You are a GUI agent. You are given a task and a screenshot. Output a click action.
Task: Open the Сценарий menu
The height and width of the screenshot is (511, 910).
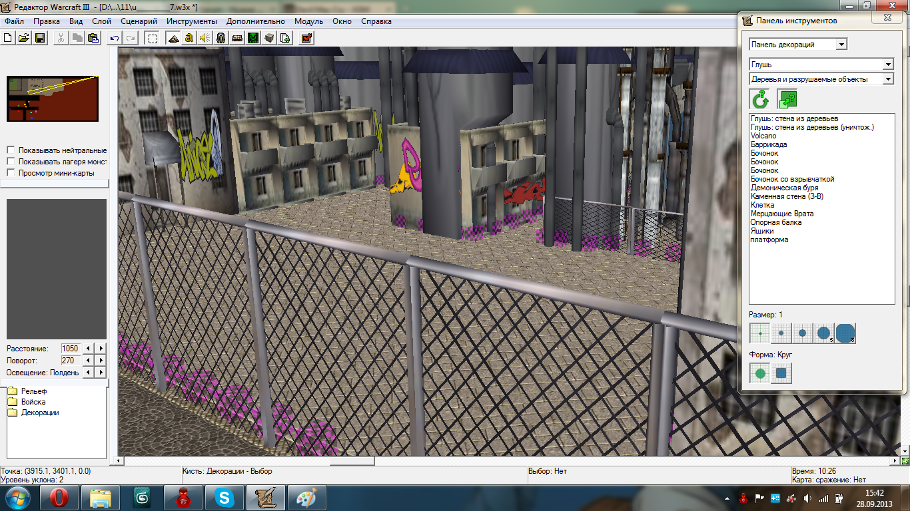139,21
